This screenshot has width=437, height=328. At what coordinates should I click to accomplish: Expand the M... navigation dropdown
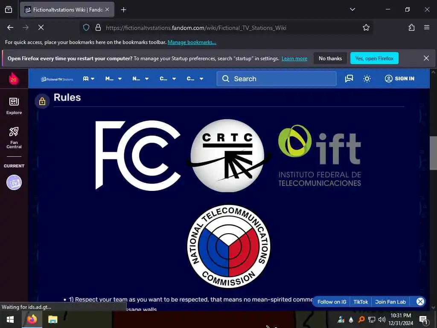(x=113, y=79)
